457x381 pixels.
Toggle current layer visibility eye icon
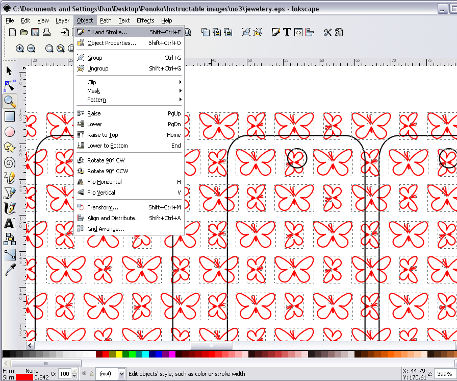(84, 373)
